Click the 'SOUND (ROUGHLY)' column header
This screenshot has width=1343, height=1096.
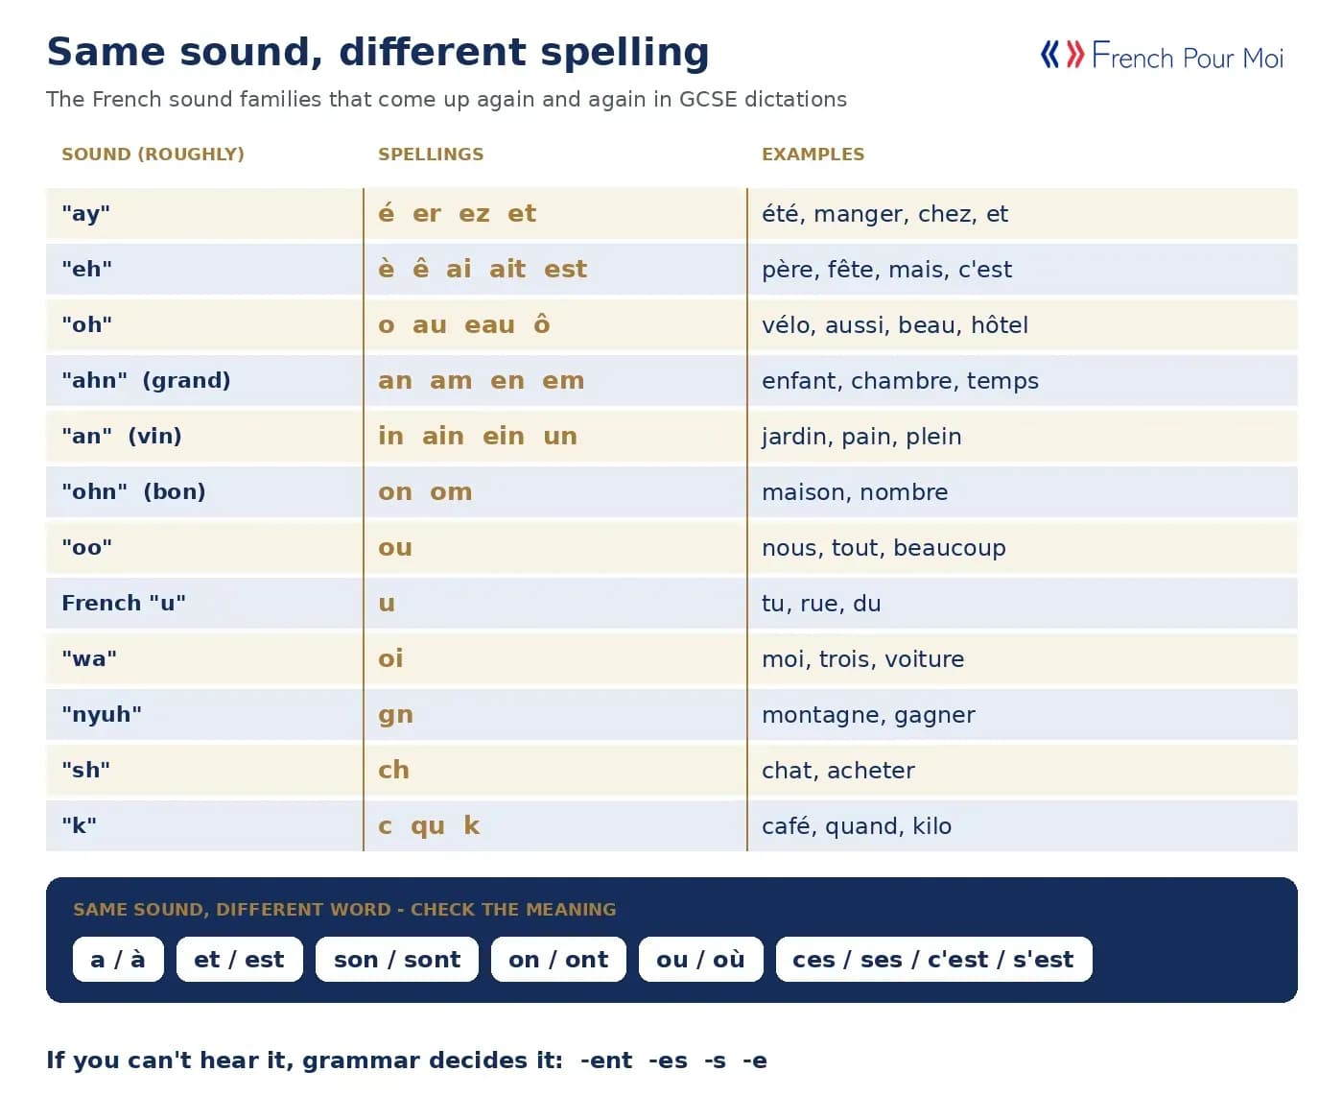[153, 155]
